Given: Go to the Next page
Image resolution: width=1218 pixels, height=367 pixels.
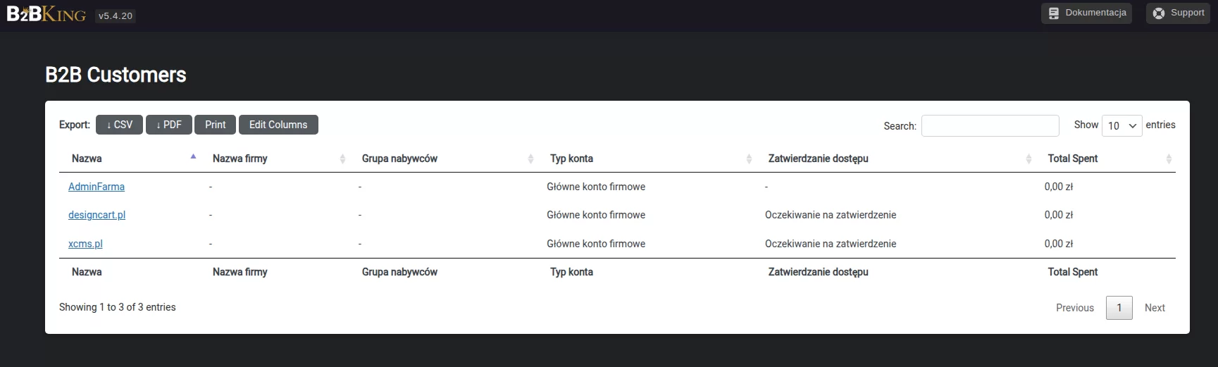Looking at the screenshot, I should point(1155,308).
